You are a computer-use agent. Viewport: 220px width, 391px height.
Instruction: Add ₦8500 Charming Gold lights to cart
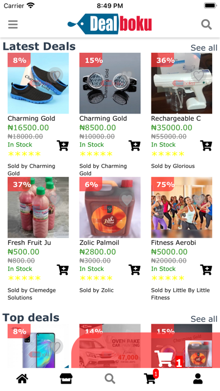click(134, 146)
